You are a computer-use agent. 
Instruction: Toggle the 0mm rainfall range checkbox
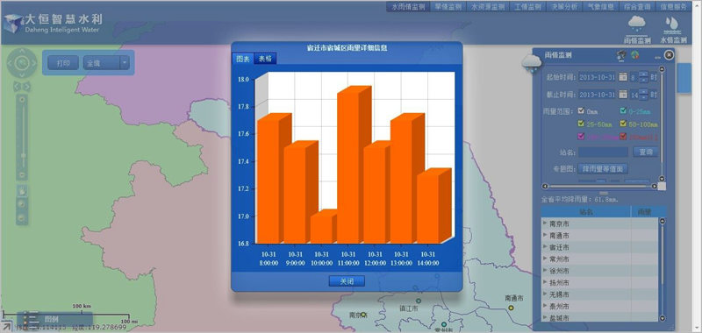tap(581, 111)
